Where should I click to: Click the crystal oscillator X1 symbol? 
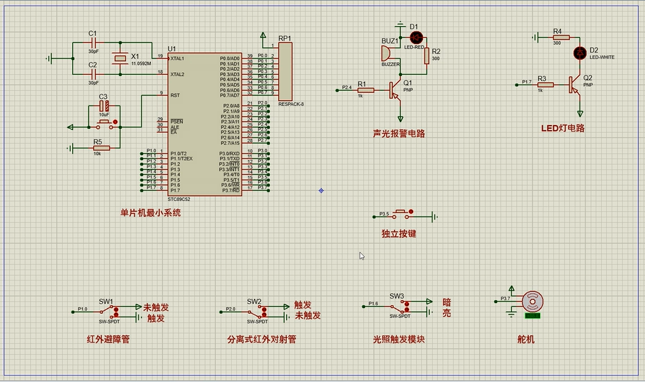[120, 59]
